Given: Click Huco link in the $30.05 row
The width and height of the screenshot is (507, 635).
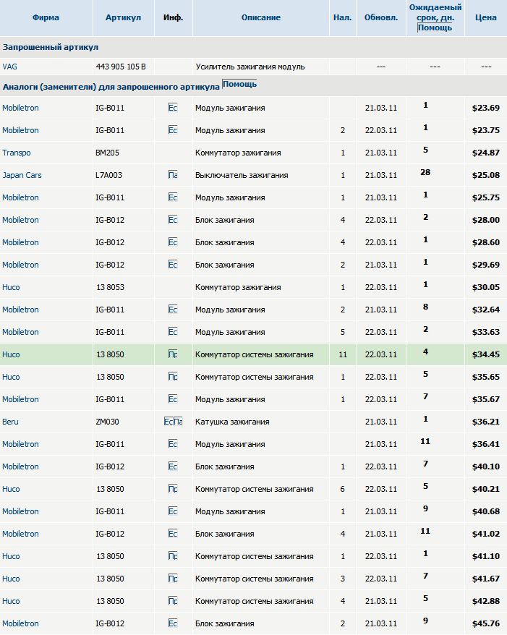Looking at the screenshot, I should pyautogui.click(x=11, y=287).
